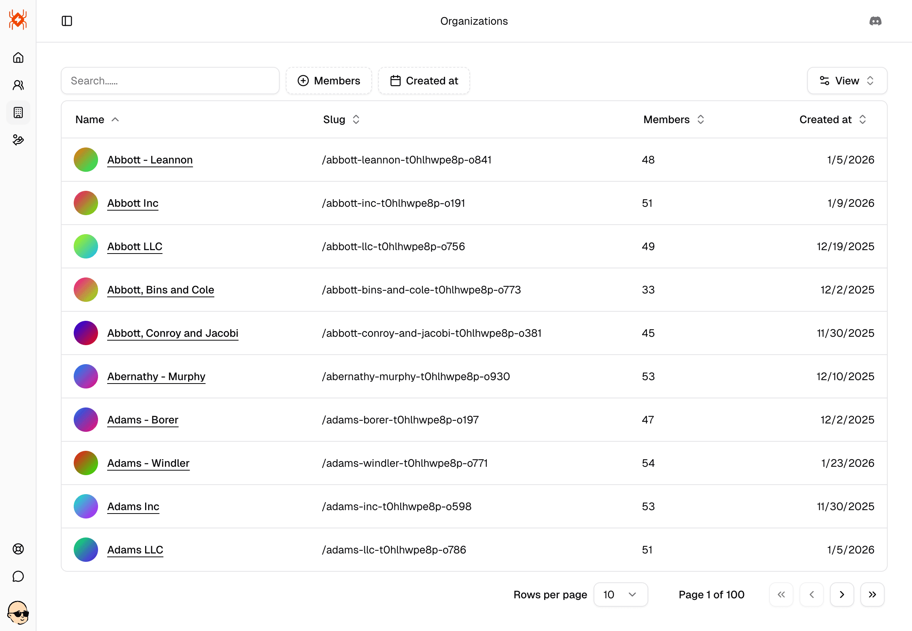Go to the next page
Image resolution: width=912 pixels, height=631 pixels.
(x=842, y=594)
